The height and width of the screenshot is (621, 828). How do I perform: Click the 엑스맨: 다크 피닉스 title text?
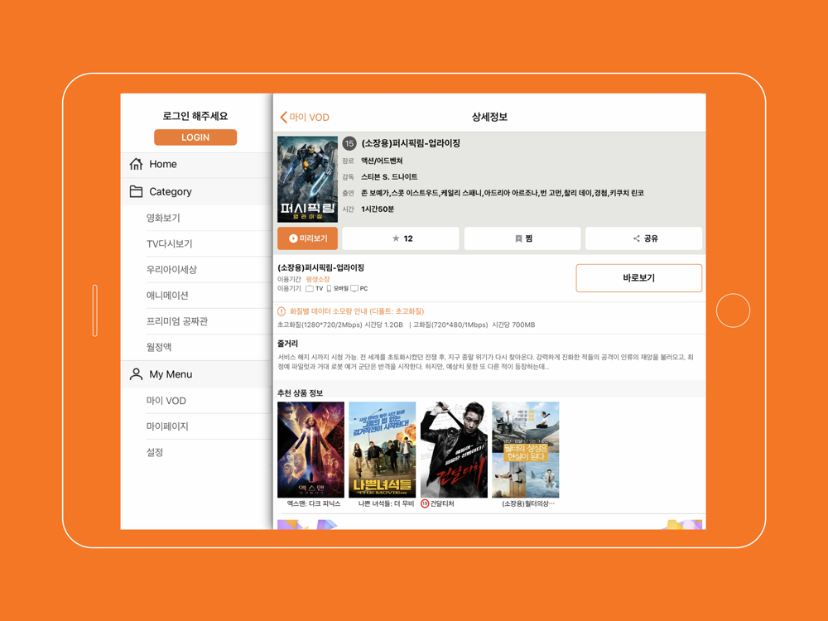pyautogui.click(x=314, y=503)
